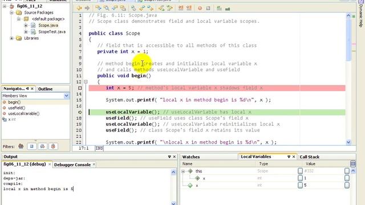This screenshot has width=365, height=205.
Task: Click the x int field icon in Navigator
Action: click(x=5, y=120)
